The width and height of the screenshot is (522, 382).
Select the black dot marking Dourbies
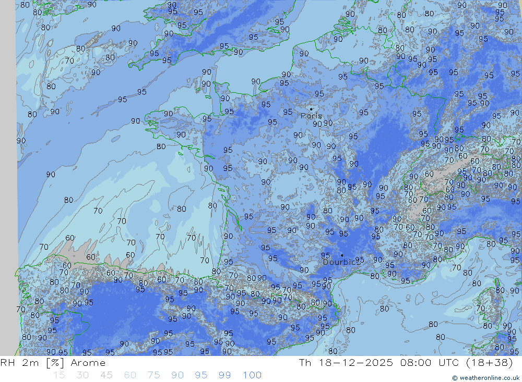point(342,255)
